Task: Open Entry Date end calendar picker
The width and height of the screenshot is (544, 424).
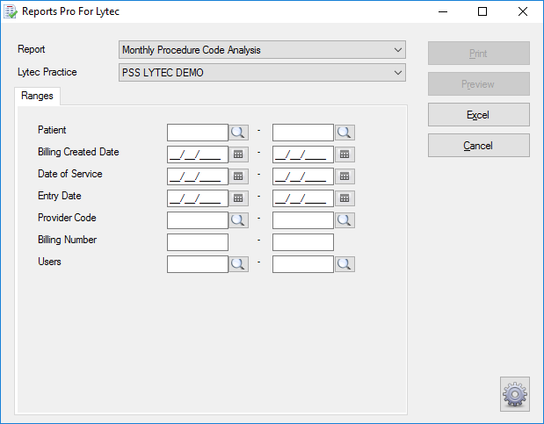Action: pos(345,198)
